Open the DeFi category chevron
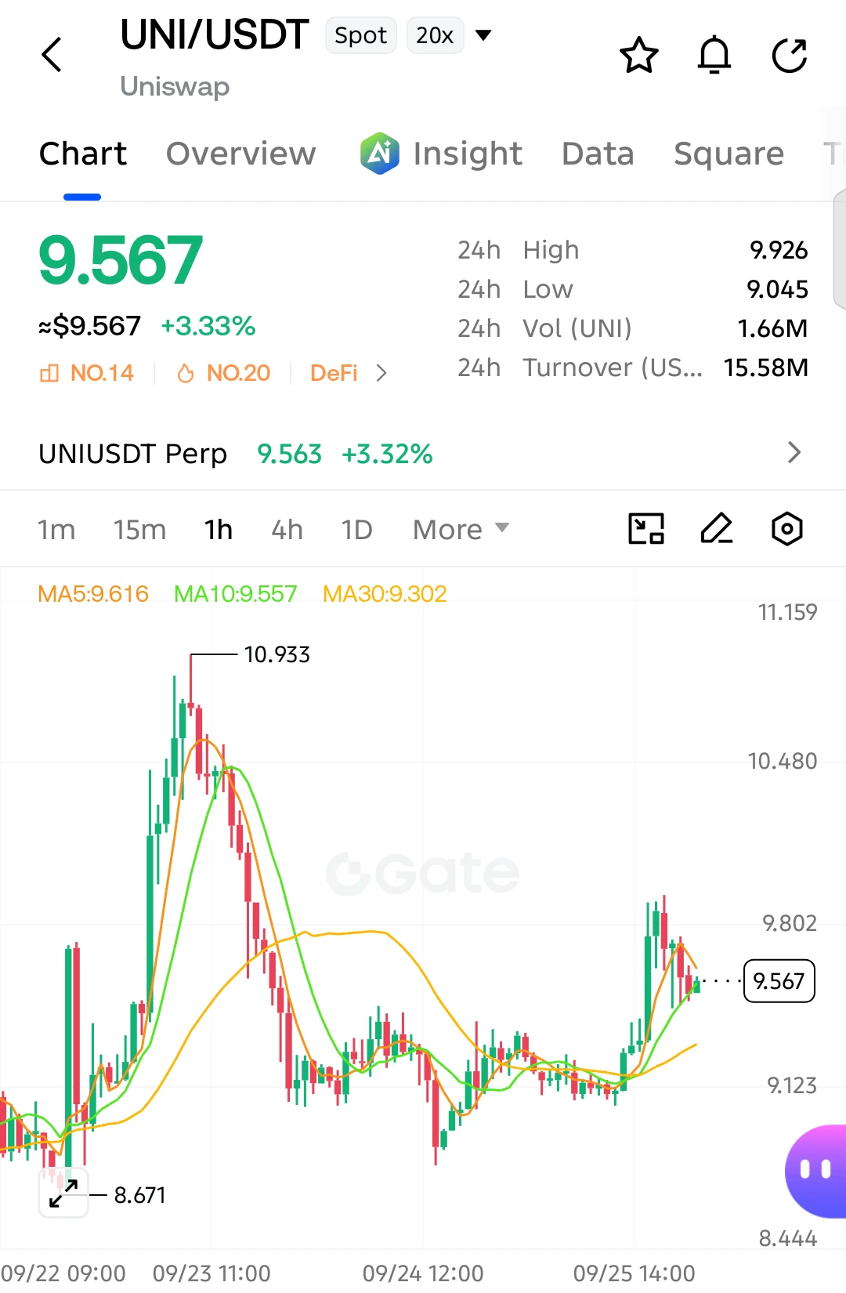Screen dimensions: 846x1293 pyautogui.click(x=381, y=373)
